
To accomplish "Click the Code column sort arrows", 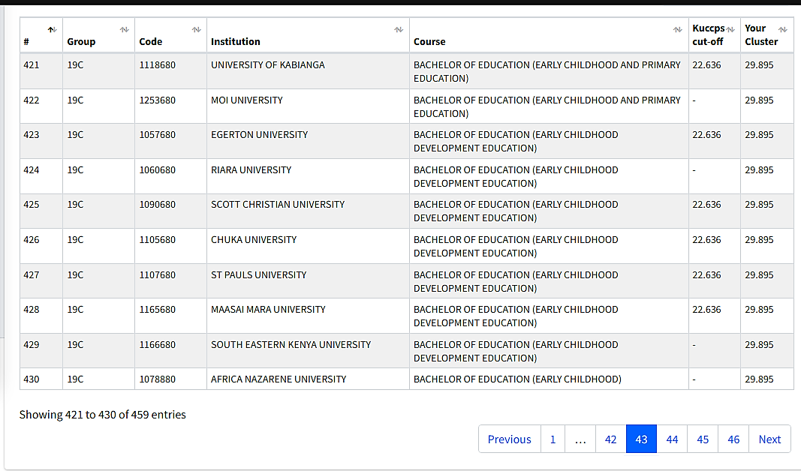I will click(x=196, y=29).
